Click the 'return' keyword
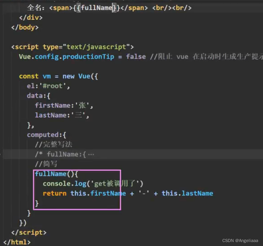 pyautogui.click(x=54, y=194)
